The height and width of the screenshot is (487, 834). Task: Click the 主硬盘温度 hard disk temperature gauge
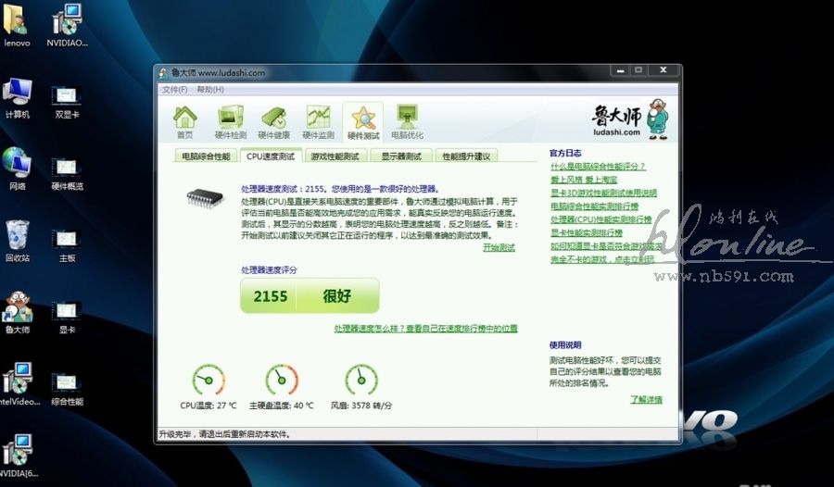(282, 381)
